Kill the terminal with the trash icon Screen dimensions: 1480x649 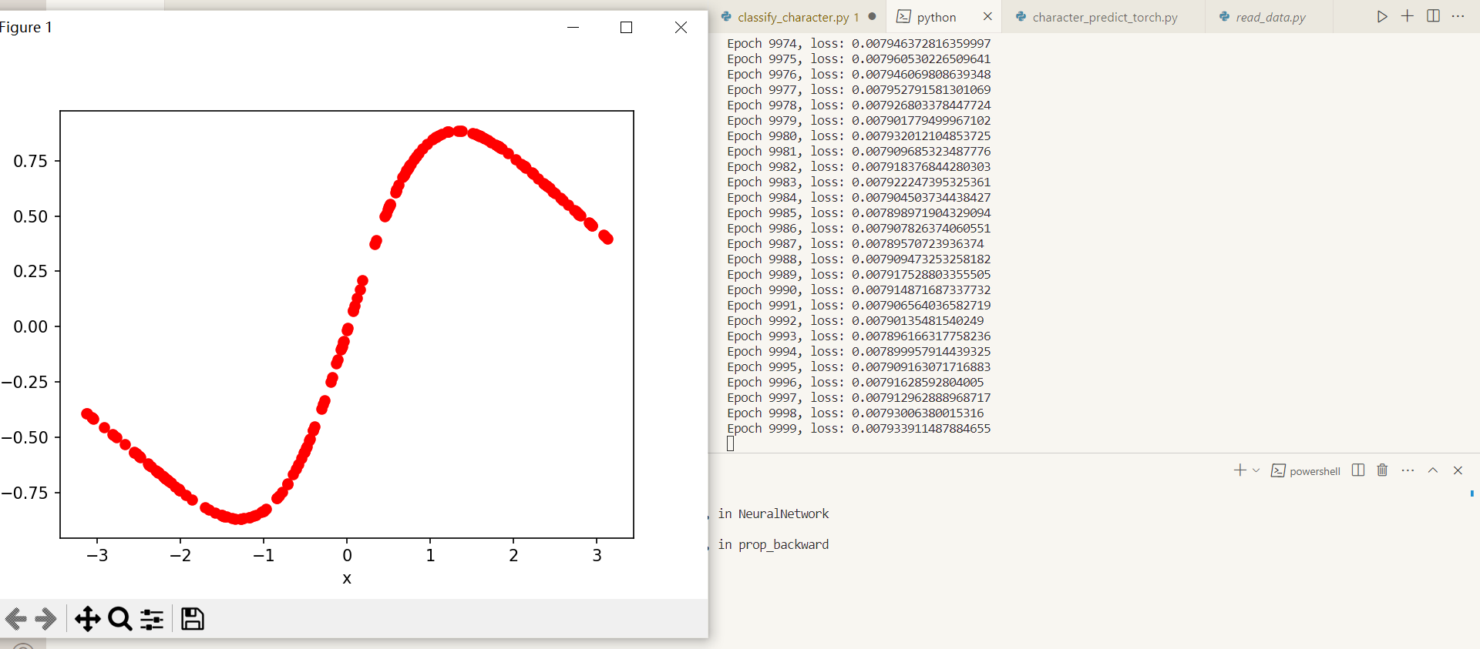pos(1382,470)
